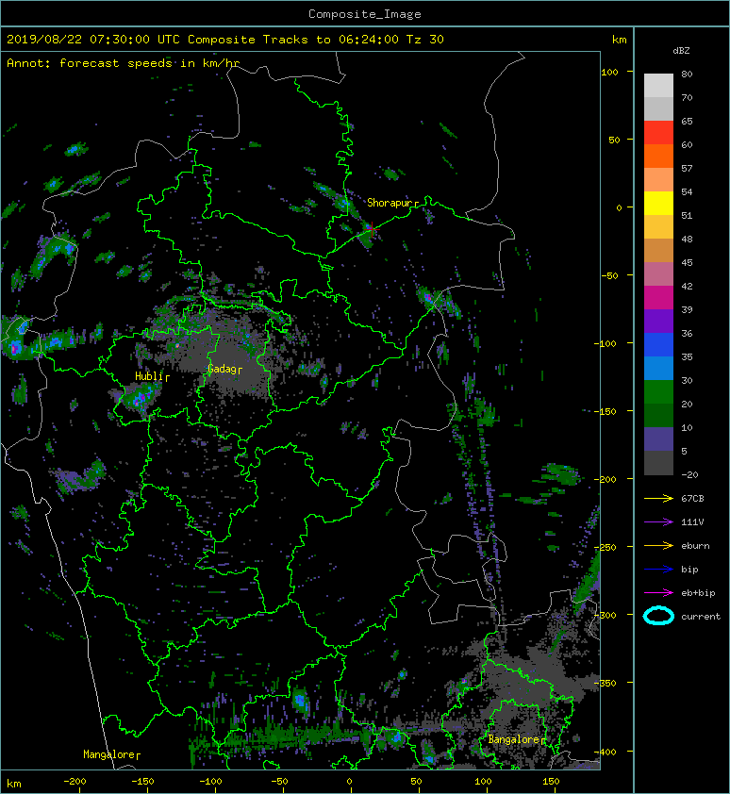Click the eb+bip magenta arrow legend icon
This screenshot has height=794, width=730.
(658, 592)
